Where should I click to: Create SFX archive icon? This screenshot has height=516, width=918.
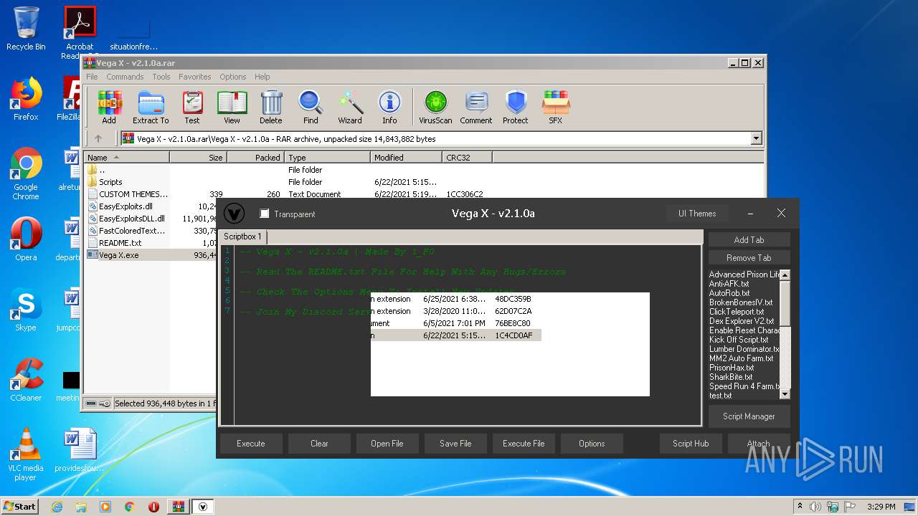coord(556,107)
